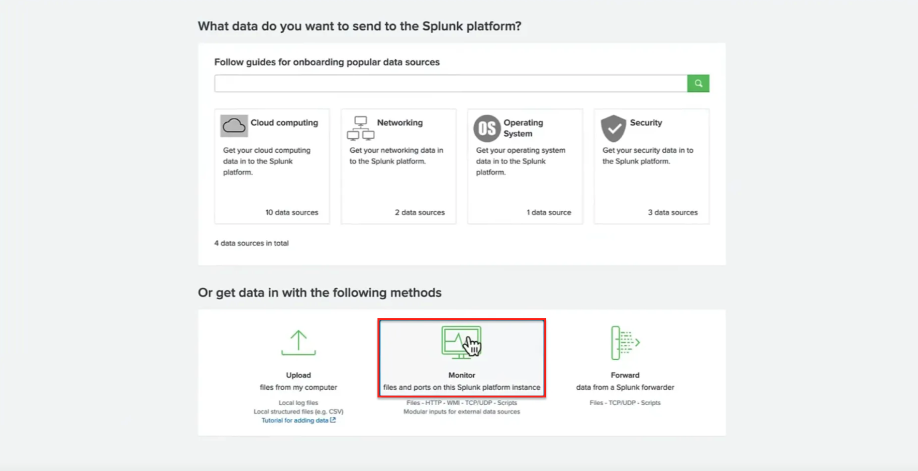Choose the Monitor files and ports method
The height and width of the screenshot is (471, 918).
pyautogui.click(x=461, y=358)
